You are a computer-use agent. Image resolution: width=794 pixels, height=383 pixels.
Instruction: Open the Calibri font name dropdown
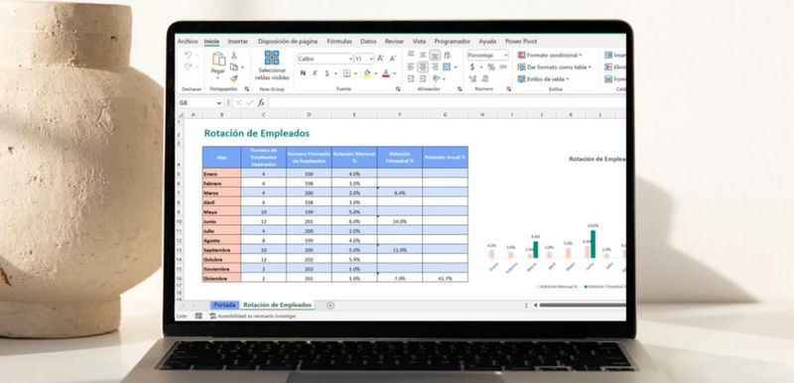(x=326, y=59)
